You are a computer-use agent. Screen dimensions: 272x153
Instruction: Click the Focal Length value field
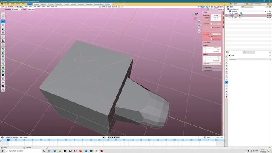[215, 15]
